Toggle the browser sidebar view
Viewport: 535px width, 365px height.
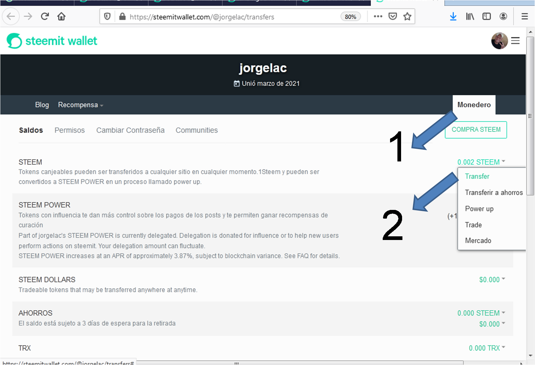point(487,16)
